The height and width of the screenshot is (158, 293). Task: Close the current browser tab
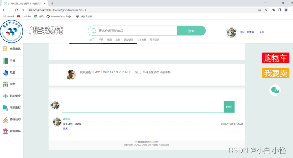click(x=45, y=3)
